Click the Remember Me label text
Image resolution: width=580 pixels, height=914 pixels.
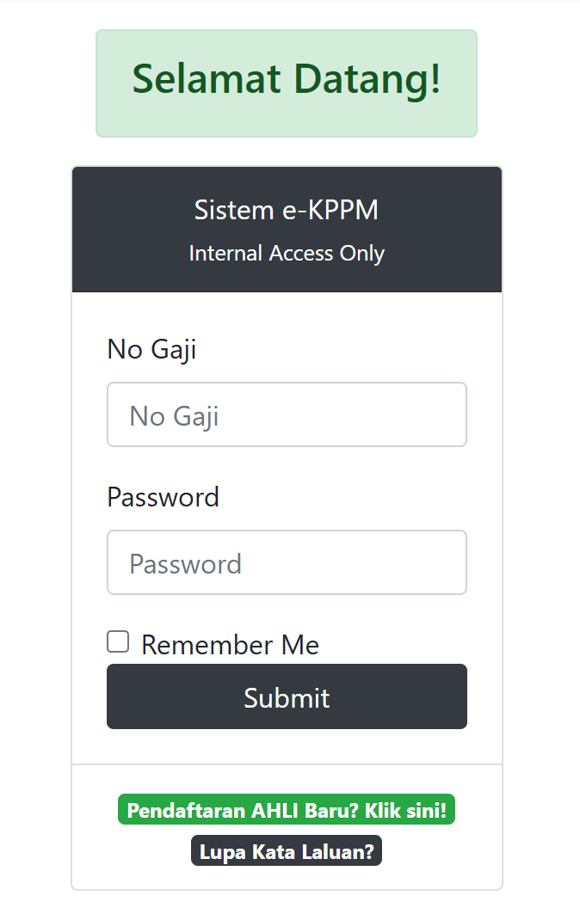click(x=230, y=645)
